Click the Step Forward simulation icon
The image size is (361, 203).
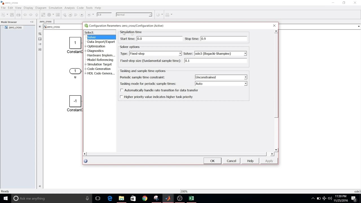(x=76, y=15)
